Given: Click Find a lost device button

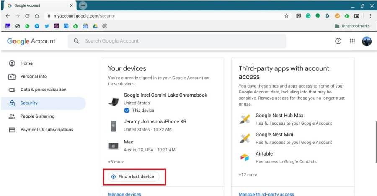Looking at the screenshot, I should coord(134,177).
